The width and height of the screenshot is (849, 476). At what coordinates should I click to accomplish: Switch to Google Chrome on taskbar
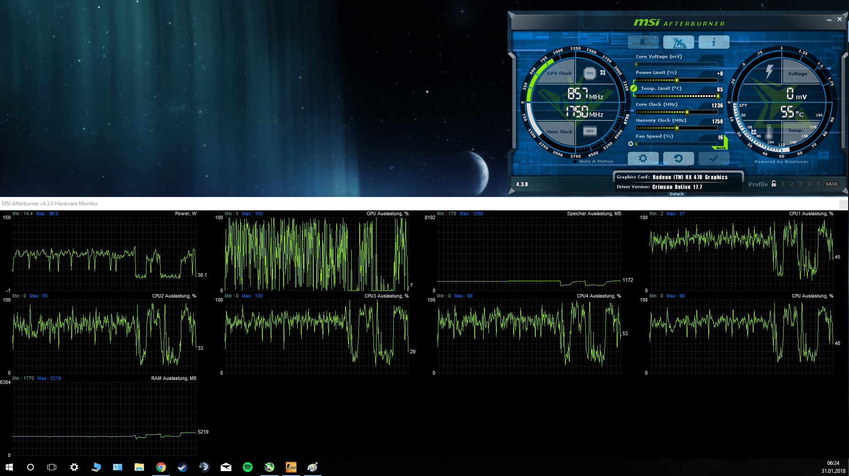pyautogui.click(x=161, y=467)
